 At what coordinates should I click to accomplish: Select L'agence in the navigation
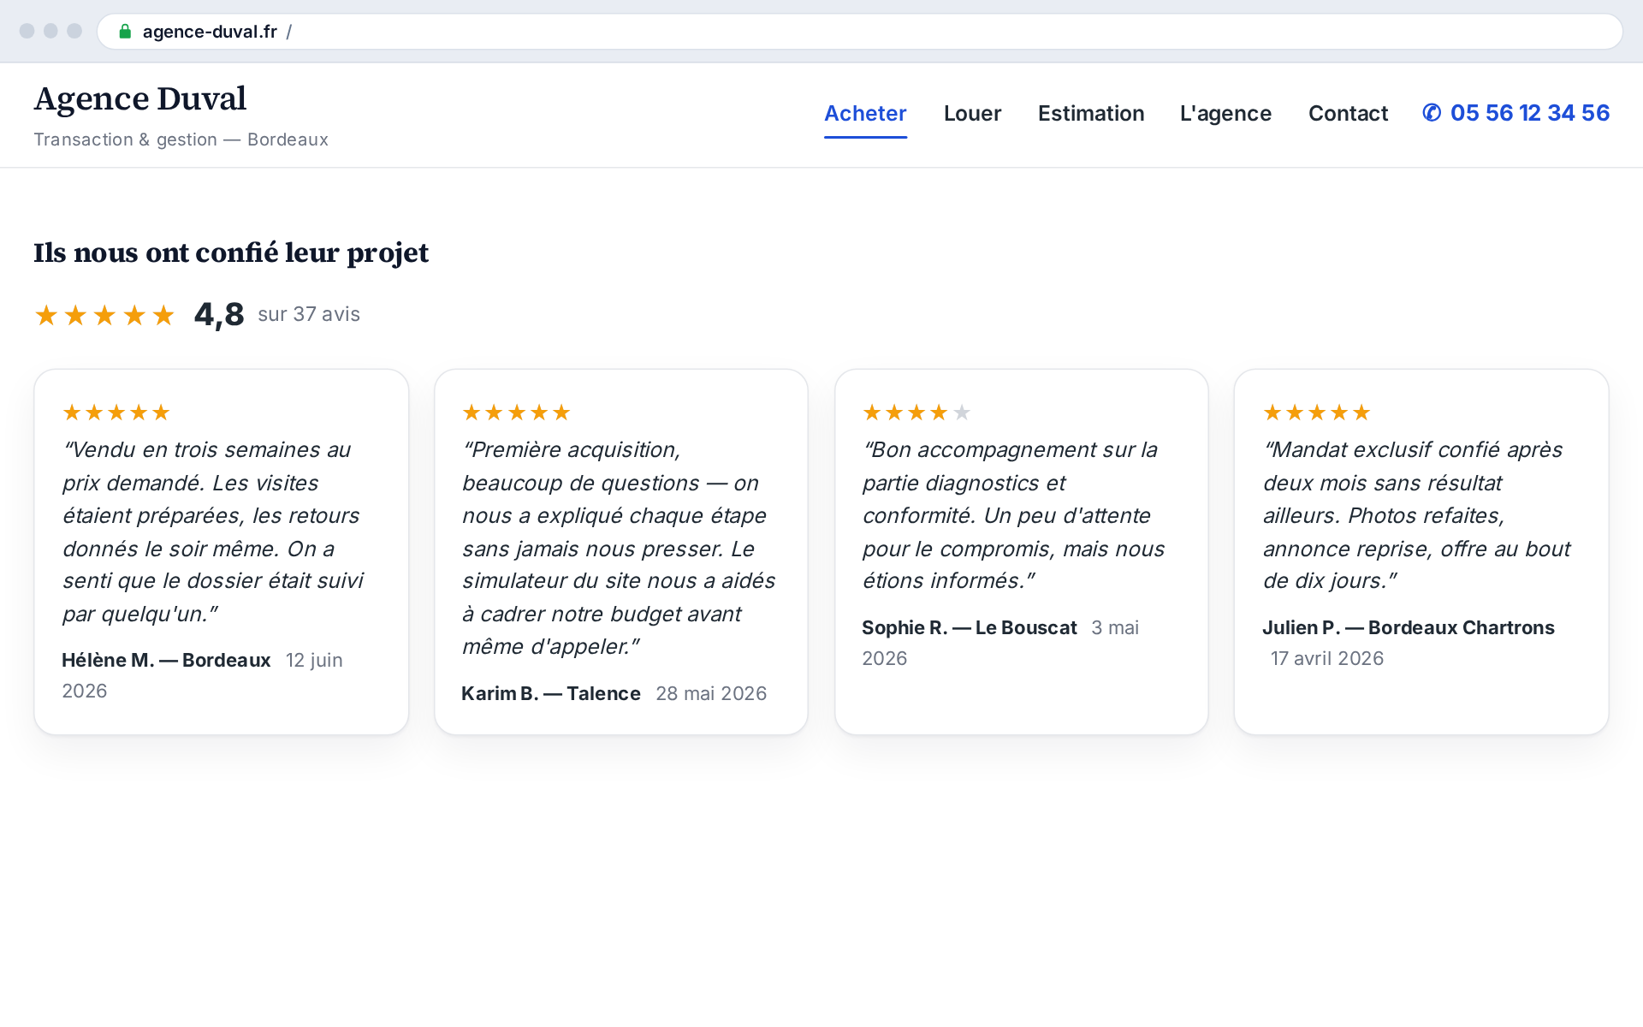(x=1225, y=113)
